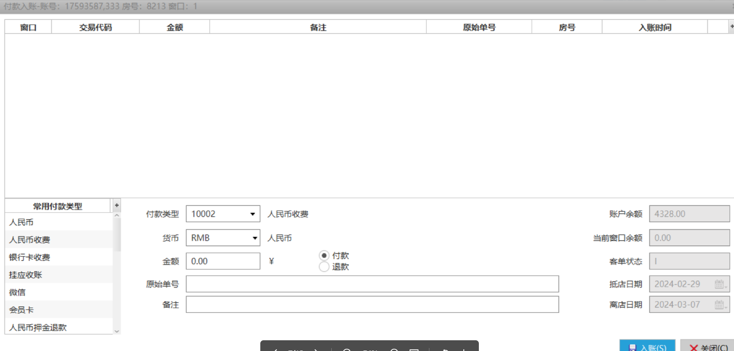This screenshot has width=734, height=351.
Task: Open the 抵店日期 calendar picker icon
Action: pos(720,284)
